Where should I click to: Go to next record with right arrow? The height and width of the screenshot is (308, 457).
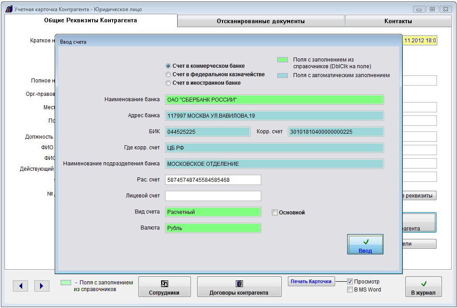tap(42, 286)
